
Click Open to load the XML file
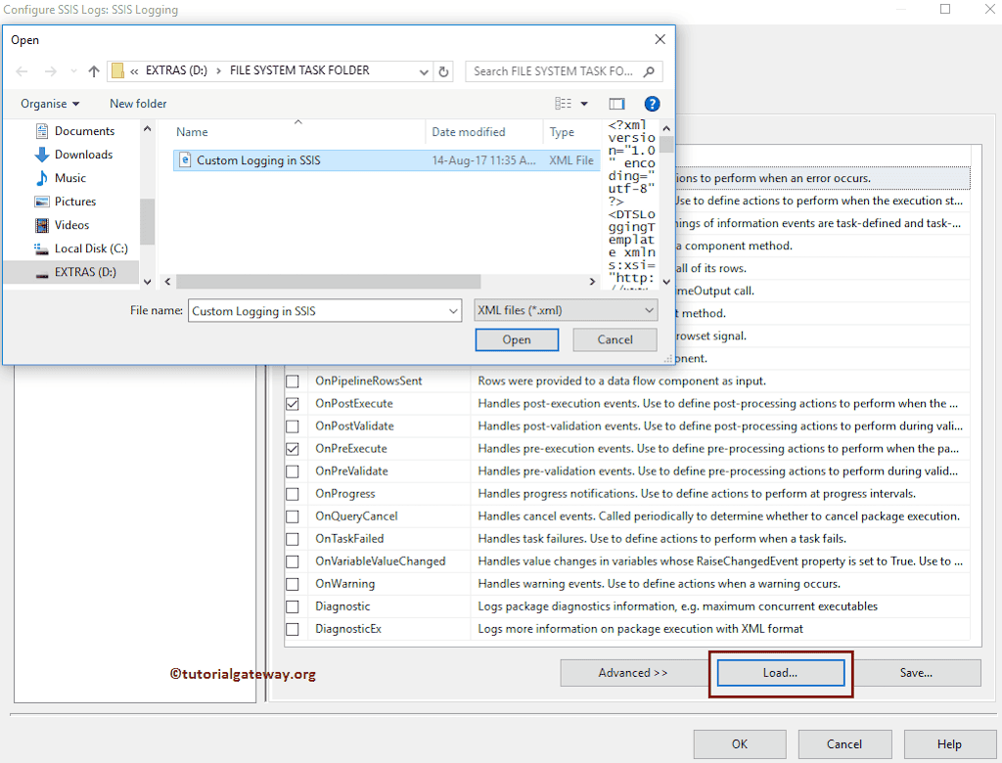pyautogui.click(x=517, y=339)
